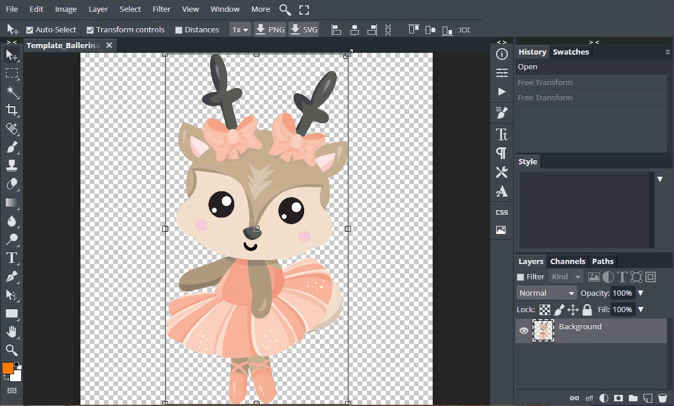This screenshot has height=406, width=674.
Task: Choose the Zoom tool in left toolbar
Action: [12, 350]
